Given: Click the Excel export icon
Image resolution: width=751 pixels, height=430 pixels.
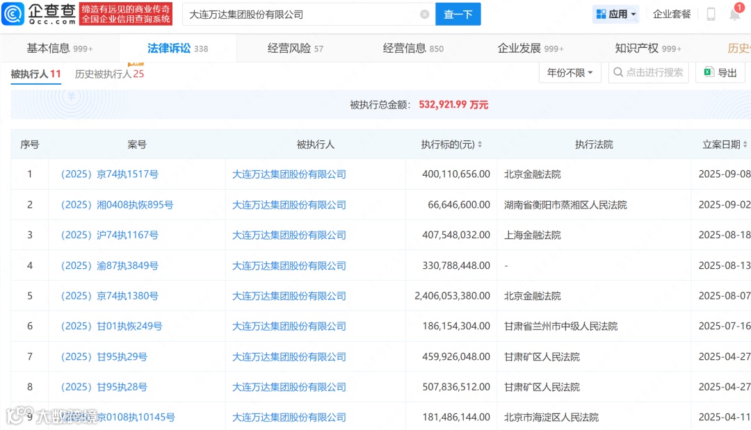Looking at the screenshot, I should point(709,72).
